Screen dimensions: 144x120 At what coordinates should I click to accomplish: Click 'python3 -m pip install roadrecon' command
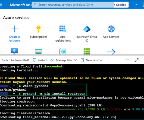54,94
